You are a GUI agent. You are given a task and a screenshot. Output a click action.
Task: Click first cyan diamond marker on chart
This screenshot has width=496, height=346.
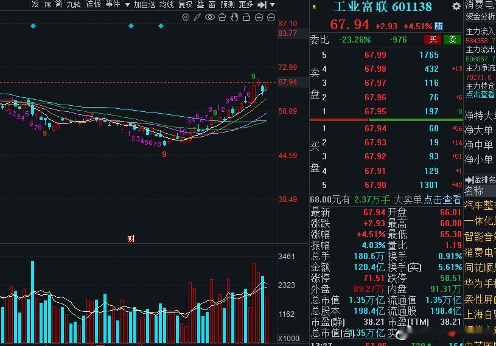(33, 26)
